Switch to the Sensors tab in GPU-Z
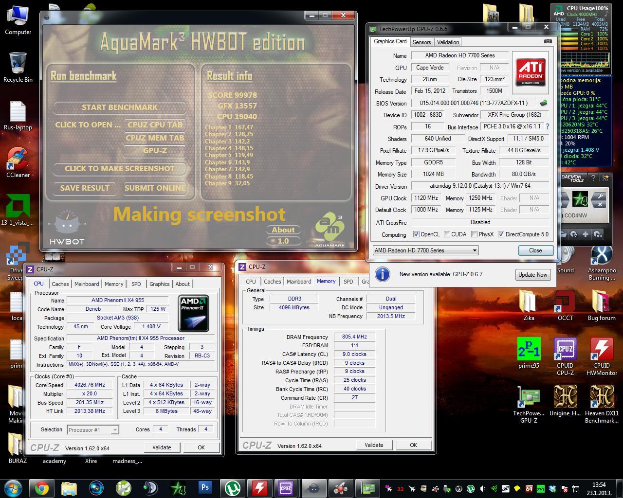Image resolution: width=623 pixels, height=498 pixels. [421, 42]
